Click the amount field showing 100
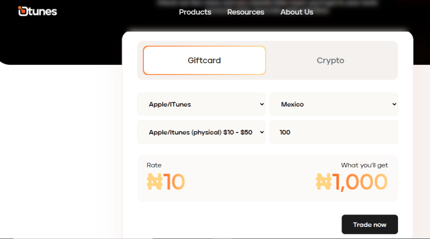This screenshot has width=430, height=239. pos(334,133)
